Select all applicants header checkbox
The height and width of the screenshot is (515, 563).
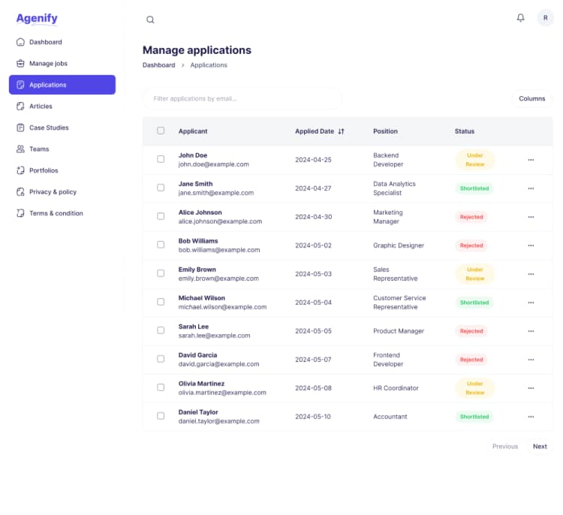(x=161, y=131)
